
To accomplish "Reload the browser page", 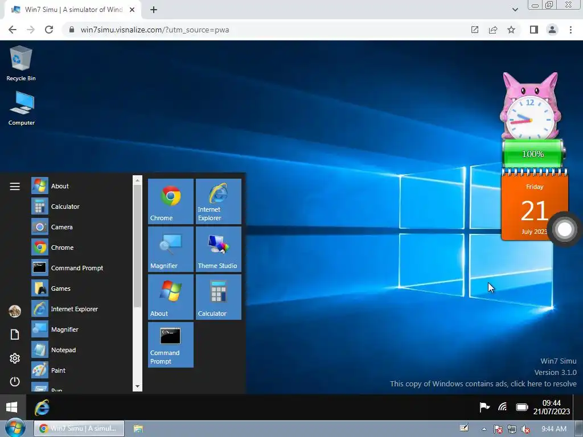I will point(49,30).
